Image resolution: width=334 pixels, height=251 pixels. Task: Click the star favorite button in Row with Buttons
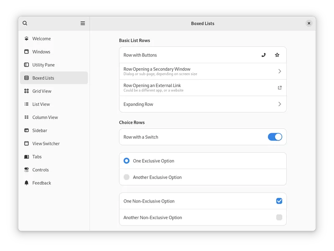click(277, 55)
